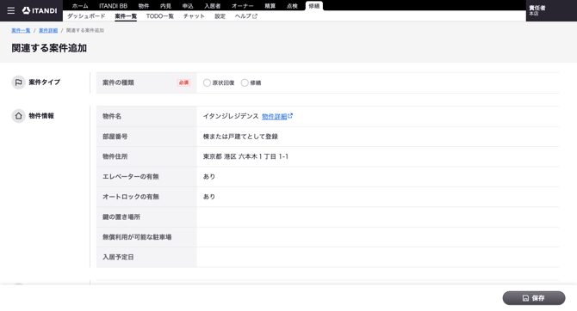
Task: Click the 棟または戸建てとして登録 value
Action: pos(240,137)
